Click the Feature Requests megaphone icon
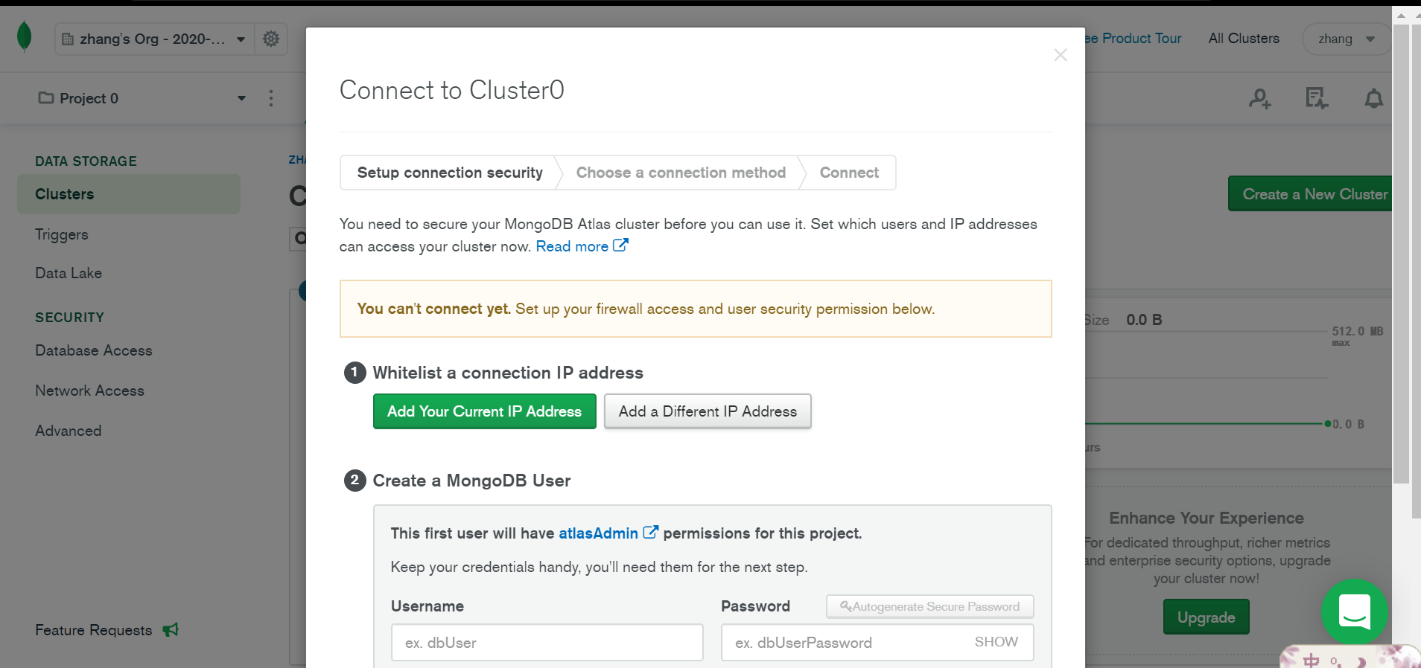The width and height of the screenshot is (1421, 668). [x=171, y=630]
